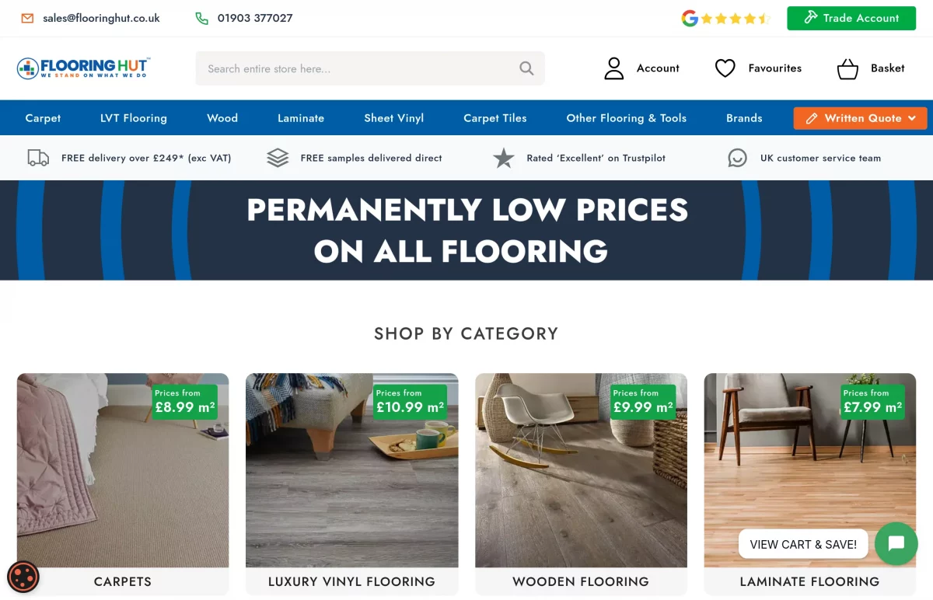Open the Brands menu item

point(744,117)
